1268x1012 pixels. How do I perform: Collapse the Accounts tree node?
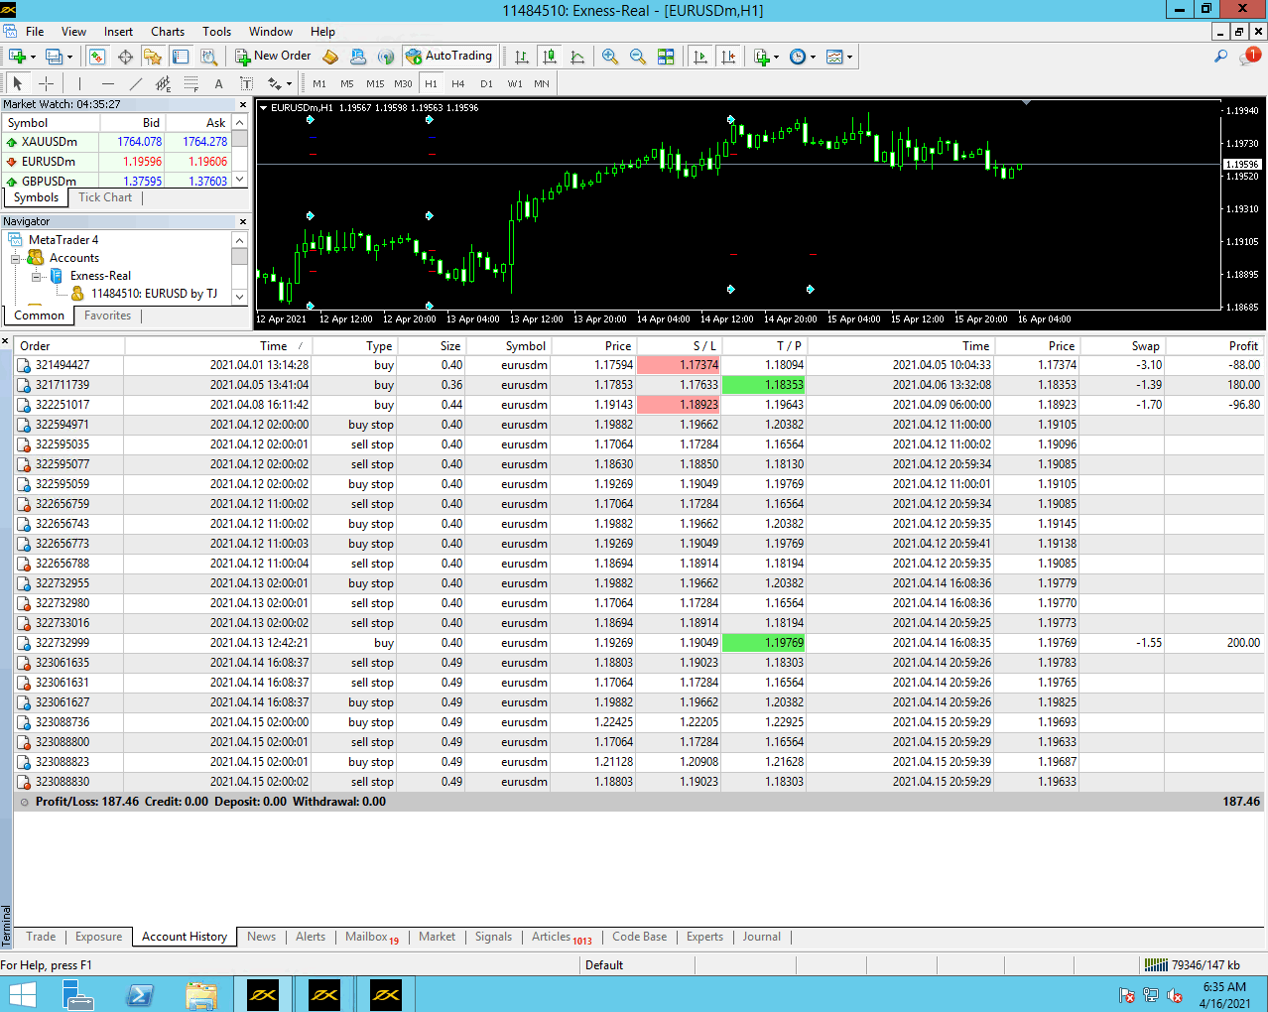coord(16,258)
